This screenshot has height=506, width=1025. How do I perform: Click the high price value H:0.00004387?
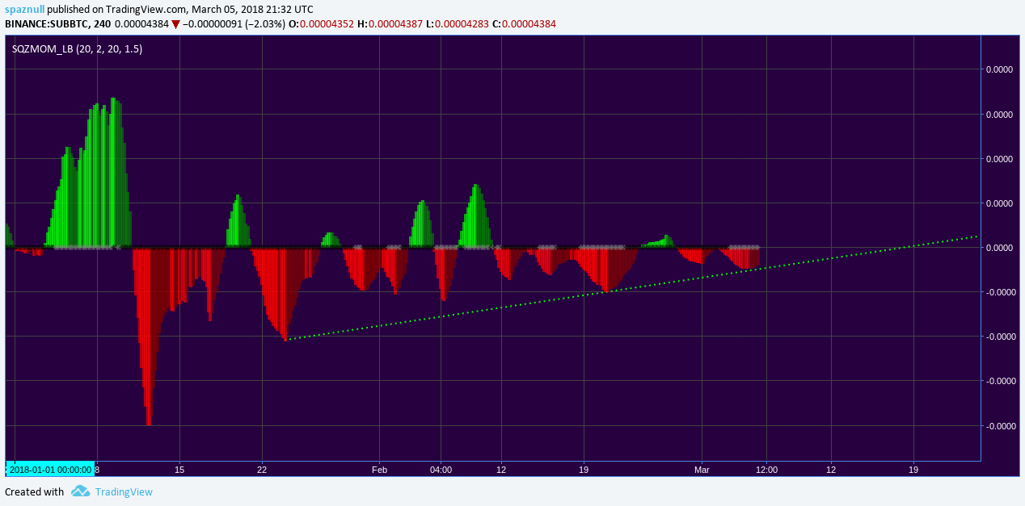pyautogui.click(x=390, y=24)
